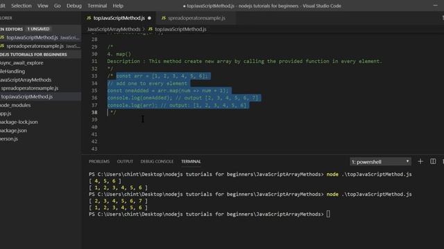Switch to the topJavaScriptMethod.js editor tab

(x=119, y=18)
